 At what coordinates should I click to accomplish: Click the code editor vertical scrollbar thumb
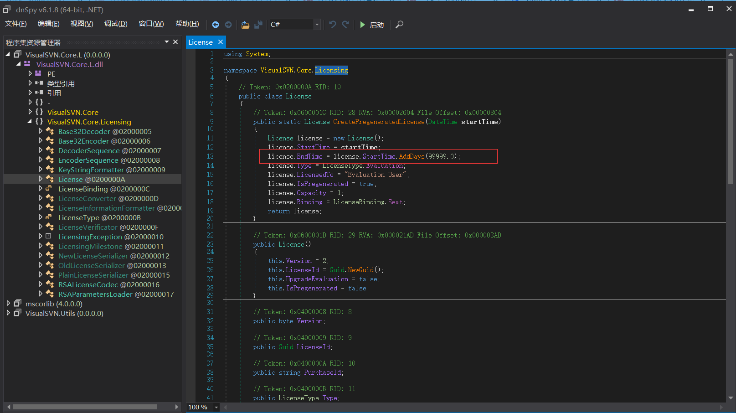coord(731,121)
